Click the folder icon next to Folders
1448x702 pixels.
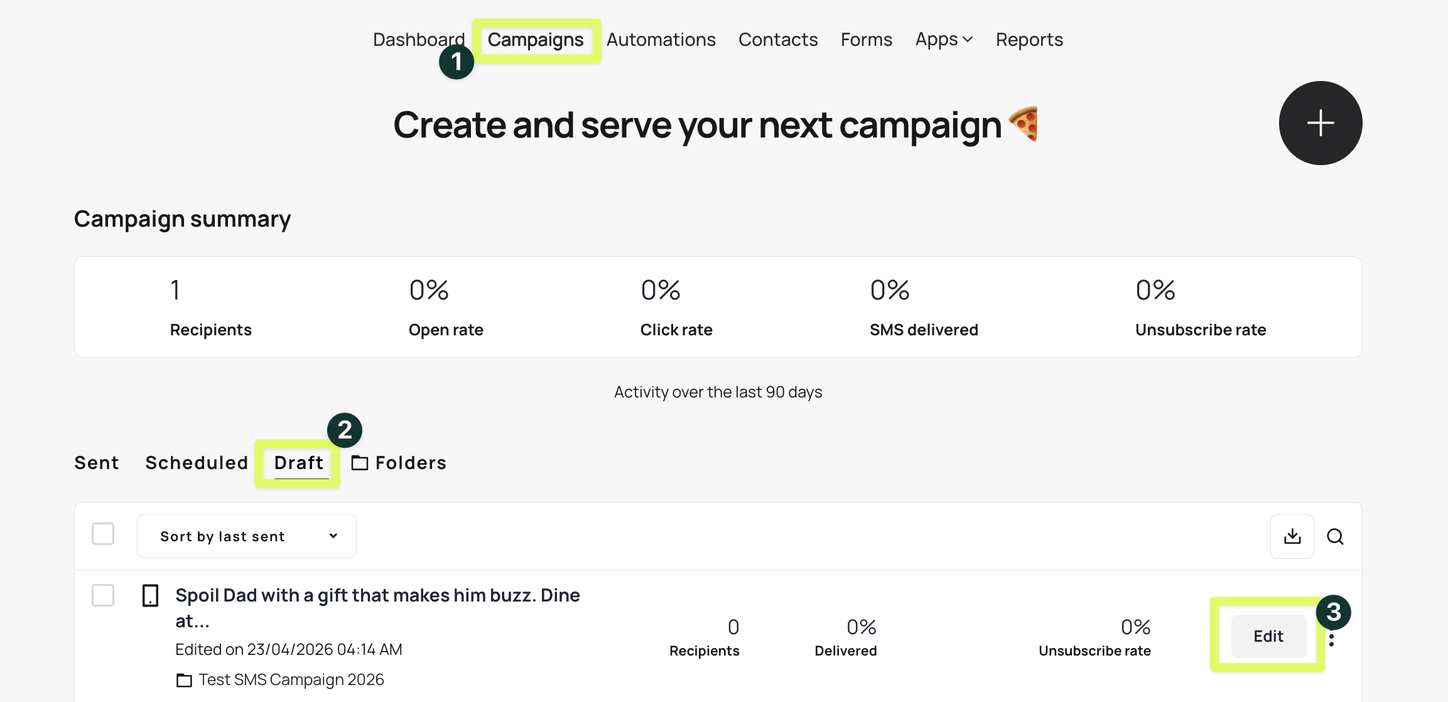[x=360, y=463]
